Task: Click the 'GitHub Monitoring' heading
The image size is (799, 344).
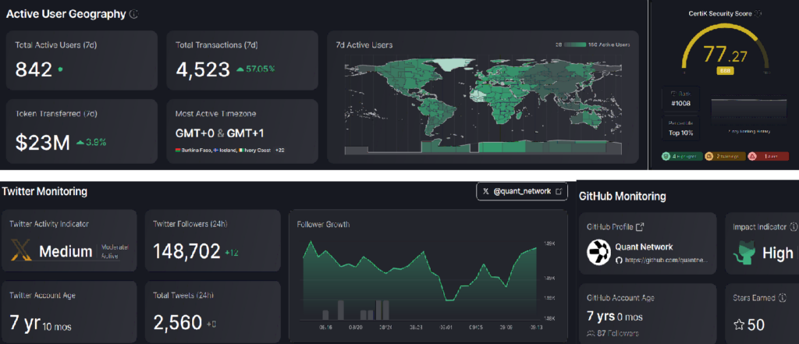Action: 622,197
